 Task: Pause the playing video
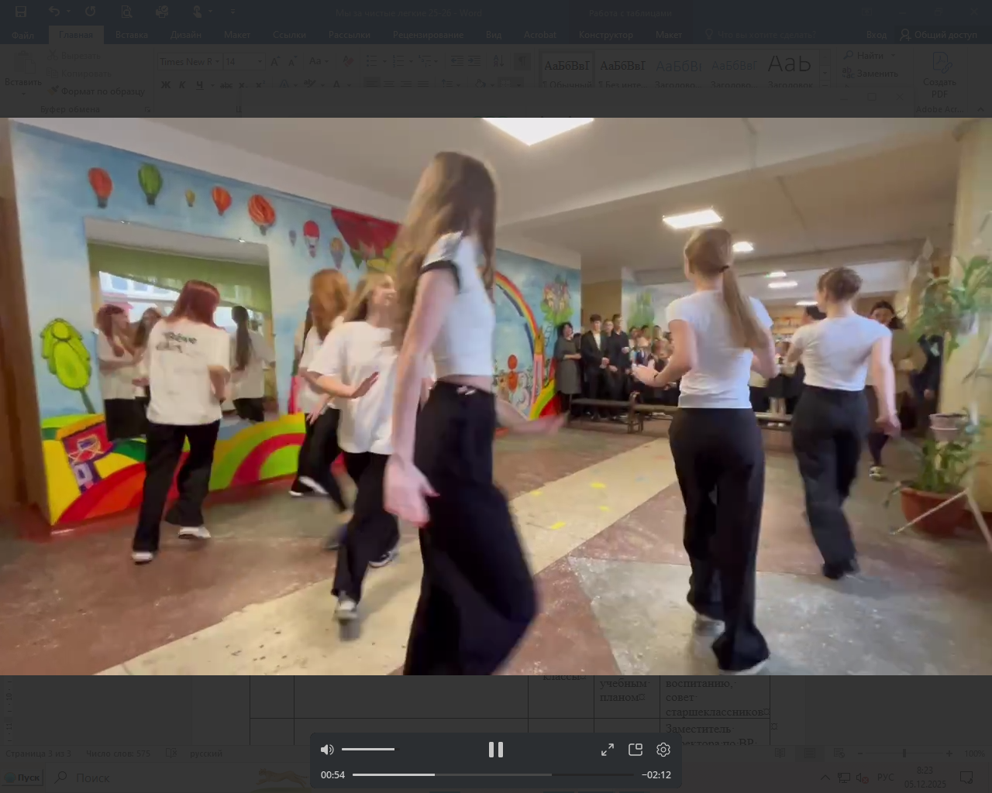coord(496,750)
